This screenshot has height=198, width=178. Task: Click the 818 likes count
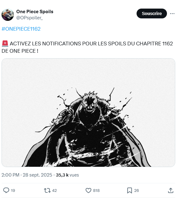click(x=96, y=190)
